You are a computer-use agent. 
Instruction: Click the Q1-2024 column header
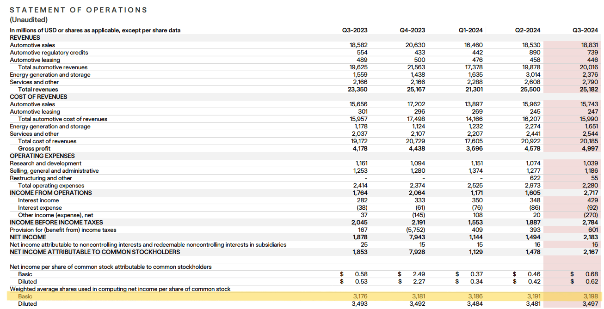470,30
